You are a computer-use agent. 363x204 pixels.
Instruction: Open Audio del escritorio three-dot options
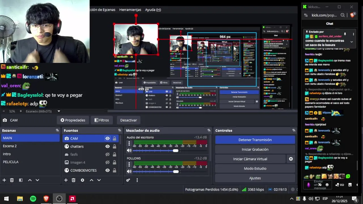coord(129,144)
